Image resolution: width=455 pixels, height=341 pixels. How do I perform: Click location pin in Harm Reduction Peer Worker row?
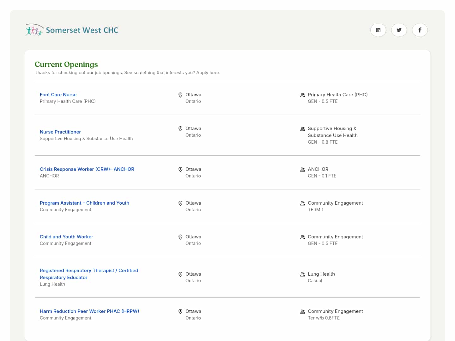pyautogui.click(x=180, y=312)
